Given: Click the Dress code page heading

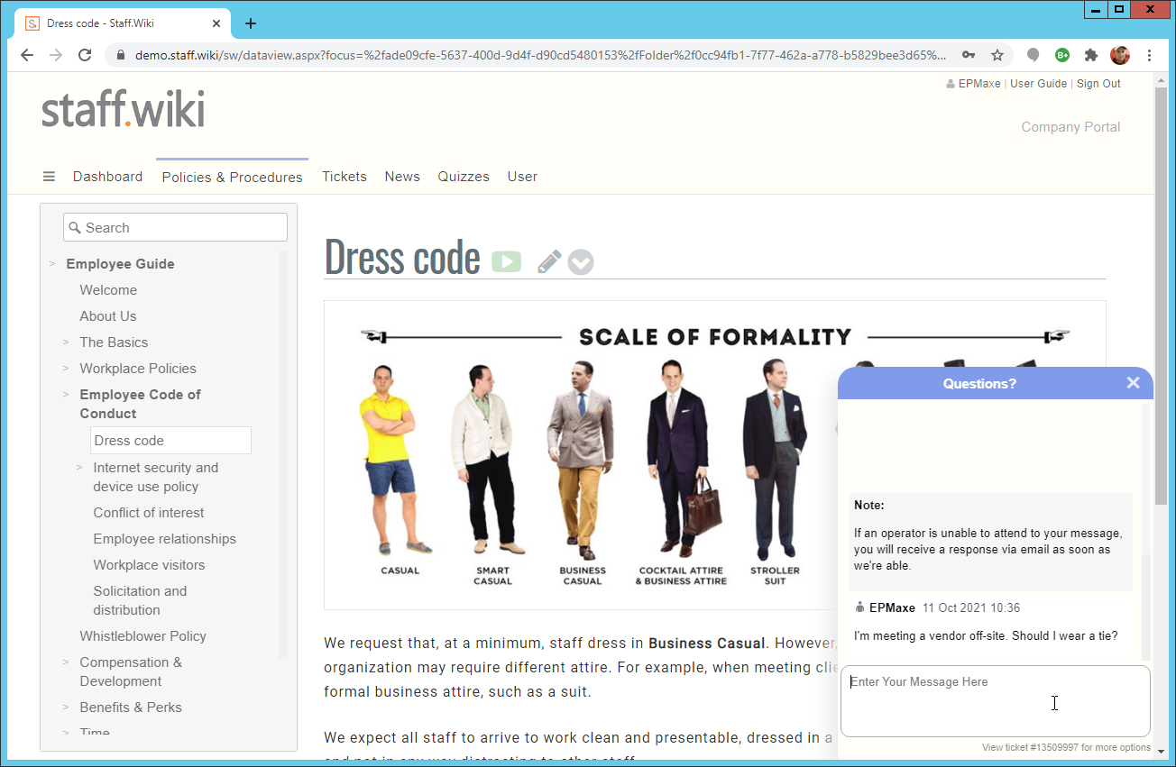Looking at the screenshot, I should (x=402, y=257).
